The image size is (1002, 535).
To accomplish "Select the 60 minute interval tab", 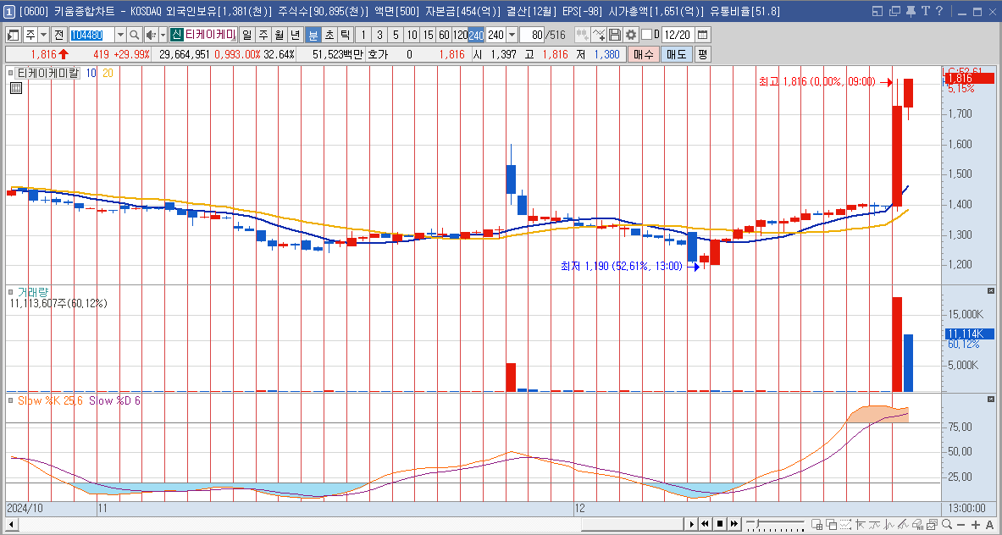I will (x=444, y=35).
